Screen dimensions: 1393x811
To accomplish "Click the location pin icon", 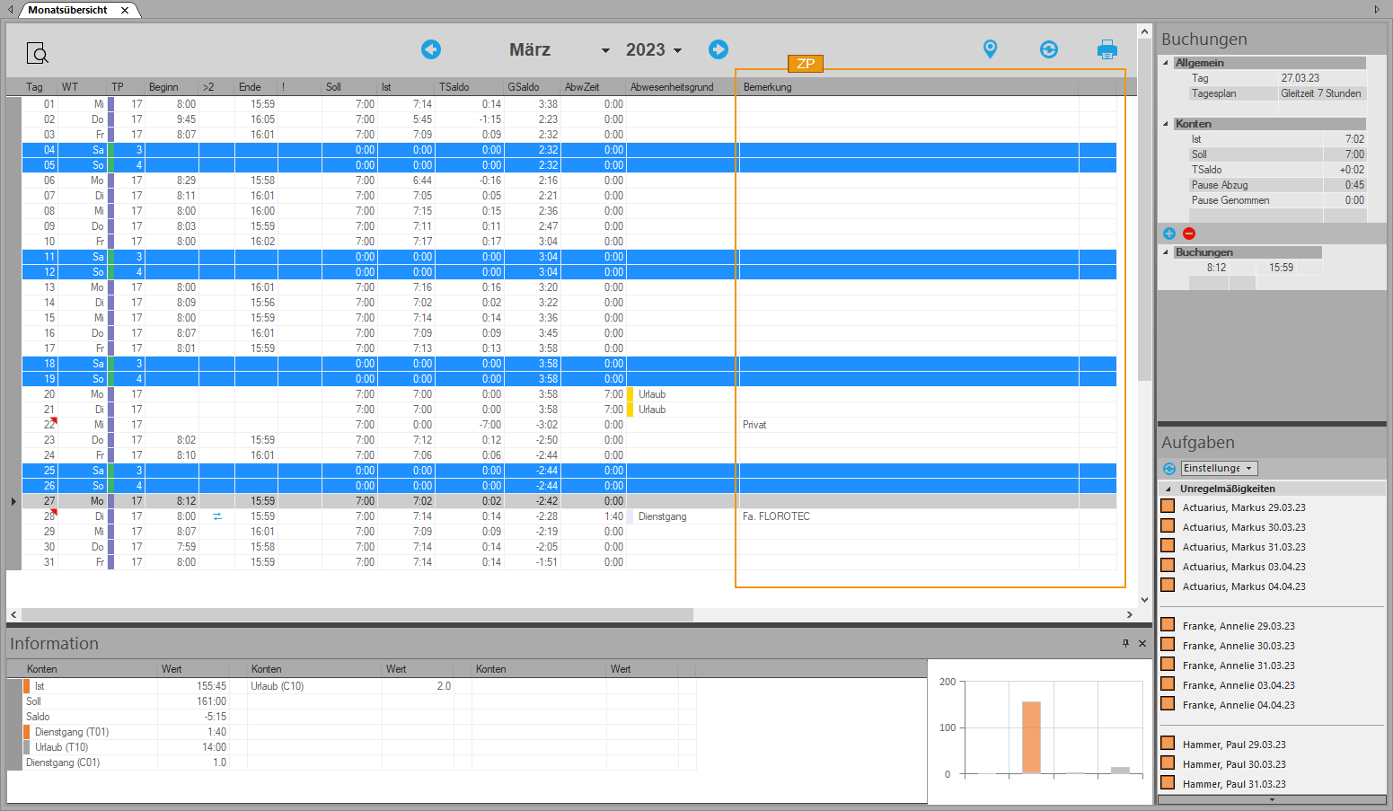I will tap(990, 49).
